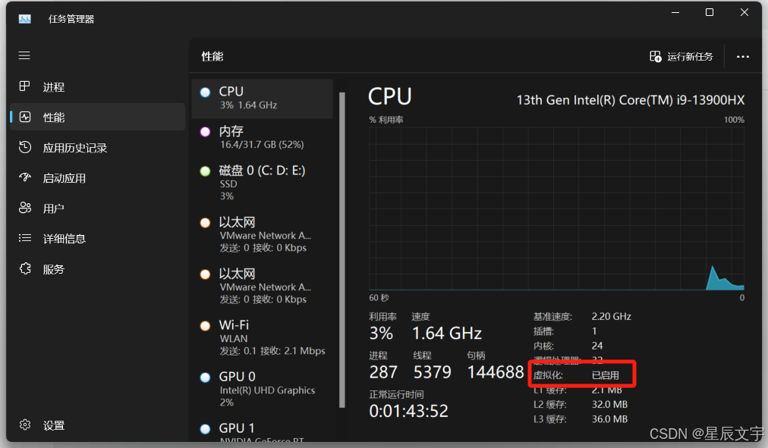Open 设置 (Settings) page
Screen dimensions: 768x448
[x=97, y=425]
